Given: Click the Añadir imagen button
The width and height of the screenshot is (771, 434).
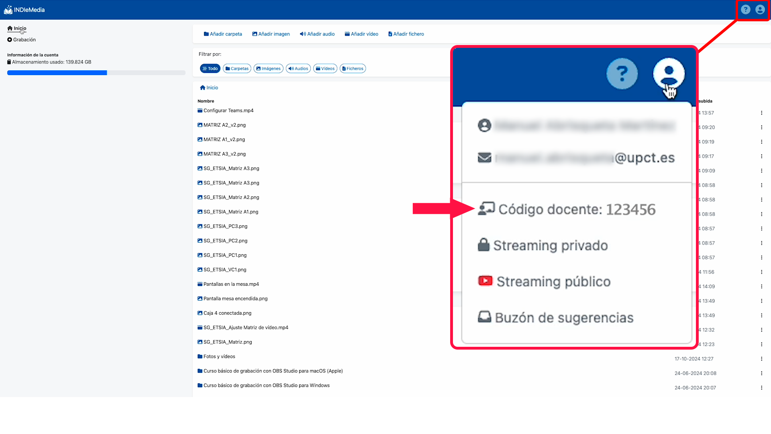Looking at the screenshot, I should point(271,34).
